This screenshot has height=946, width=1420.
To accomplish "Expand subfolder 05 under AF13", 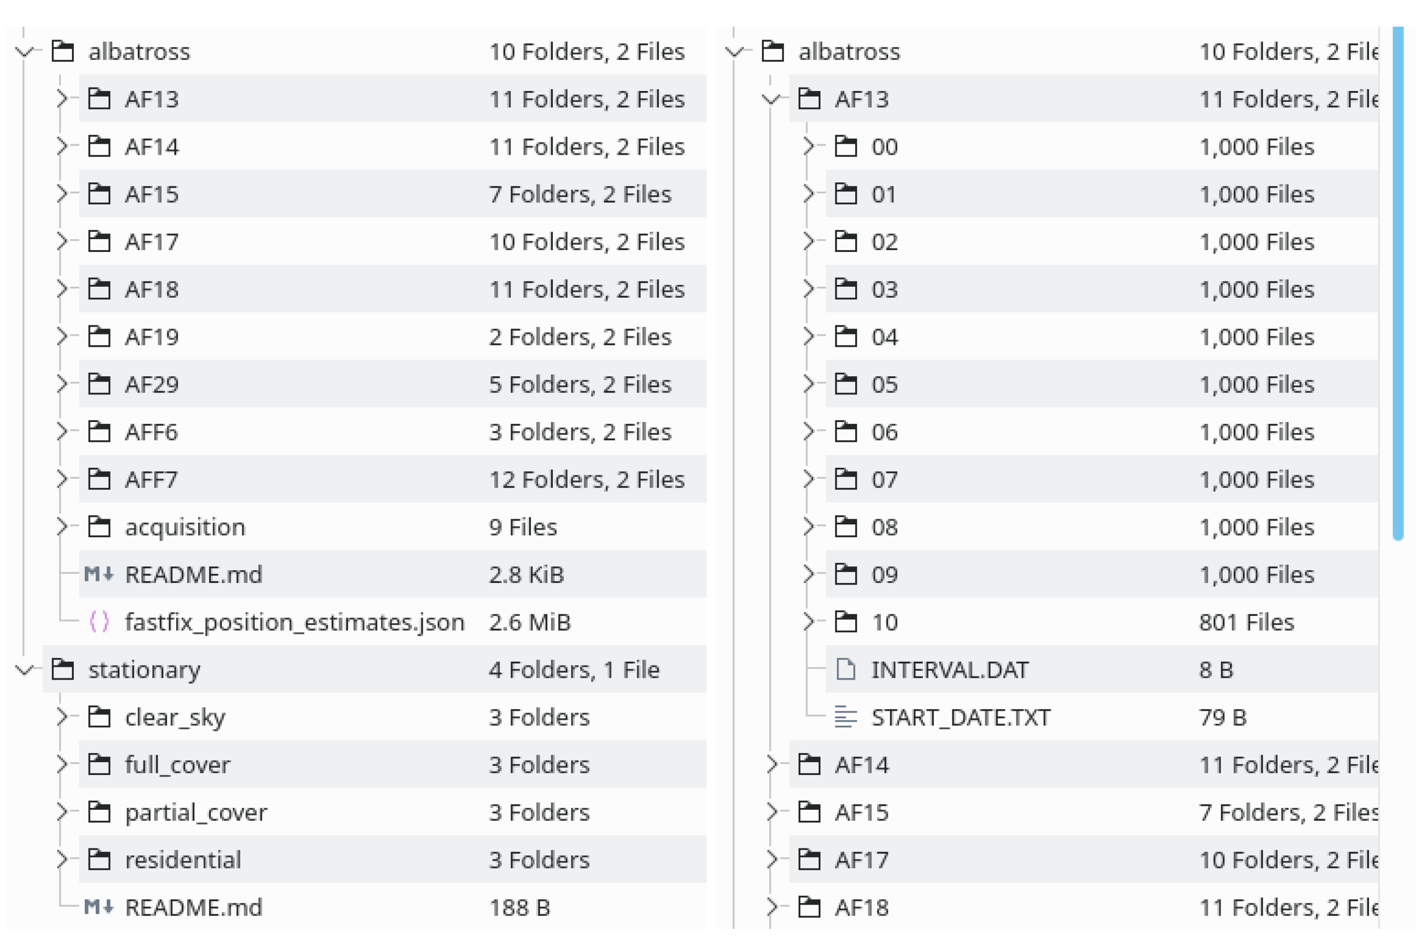I will pyautogui.click(x=809, y=384).
